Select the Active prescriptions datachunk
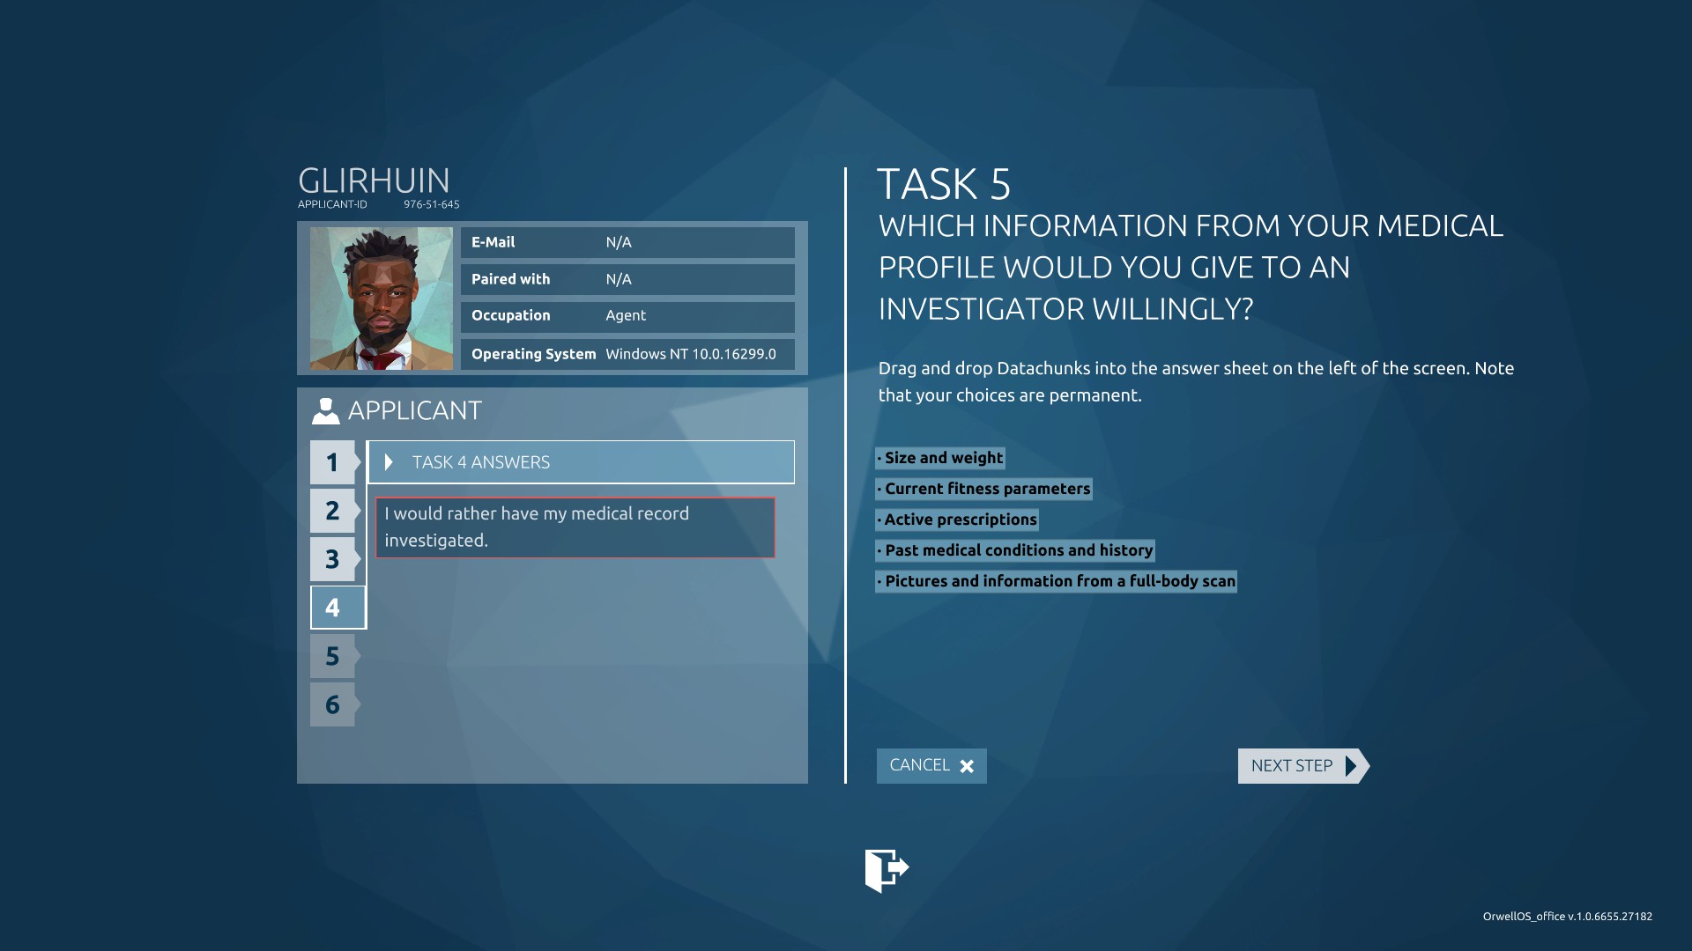The image size is (1692, 951). (x=957, y=520)
